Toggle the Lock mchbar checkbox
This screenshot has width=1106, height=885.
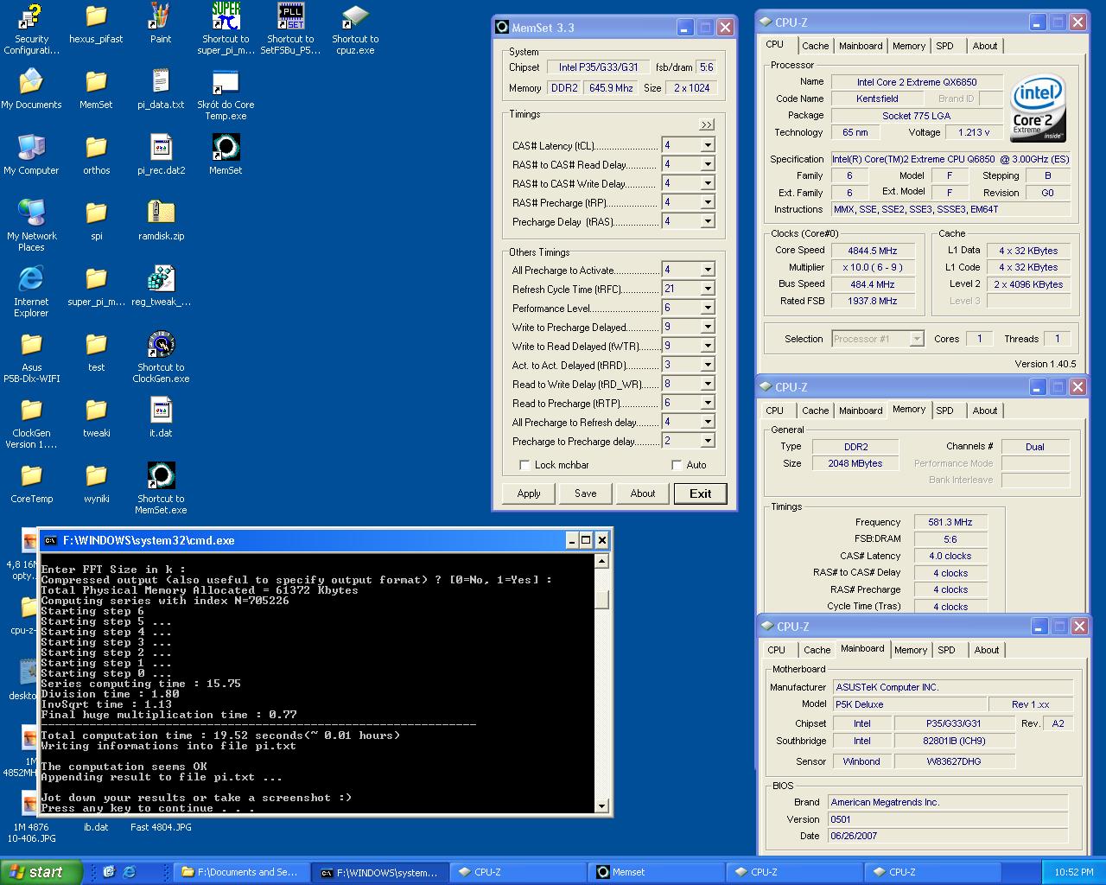(524, 465)
